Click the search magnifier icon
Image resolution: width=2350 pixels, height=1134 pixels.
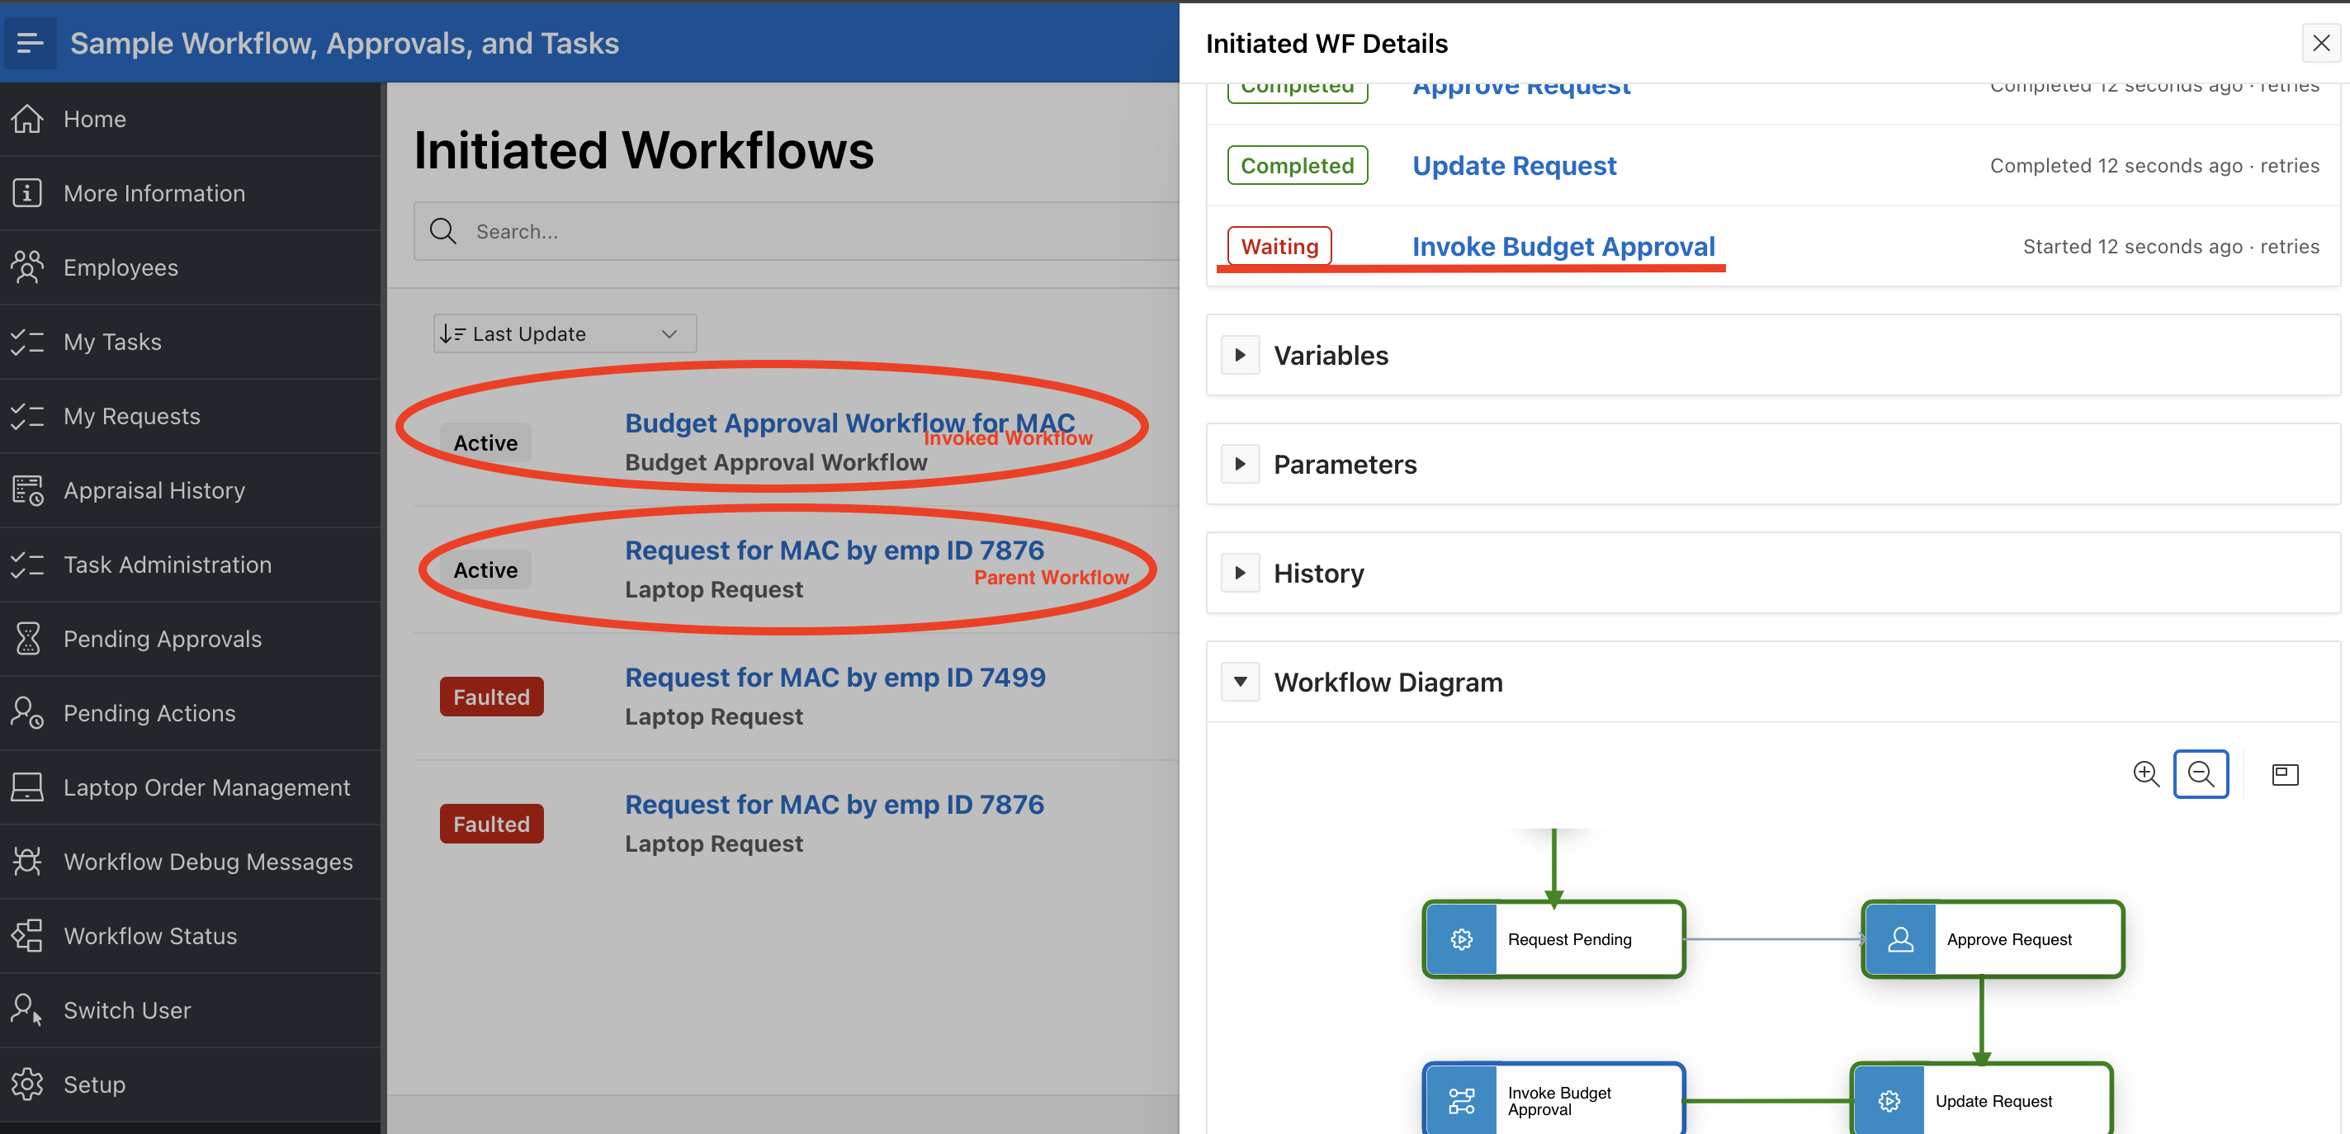click(443, 232)
